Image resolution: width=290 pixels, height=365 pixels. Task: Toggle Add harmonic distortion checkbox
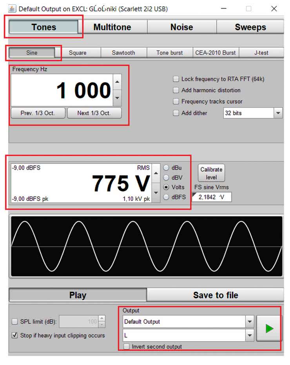click(176, 90)
